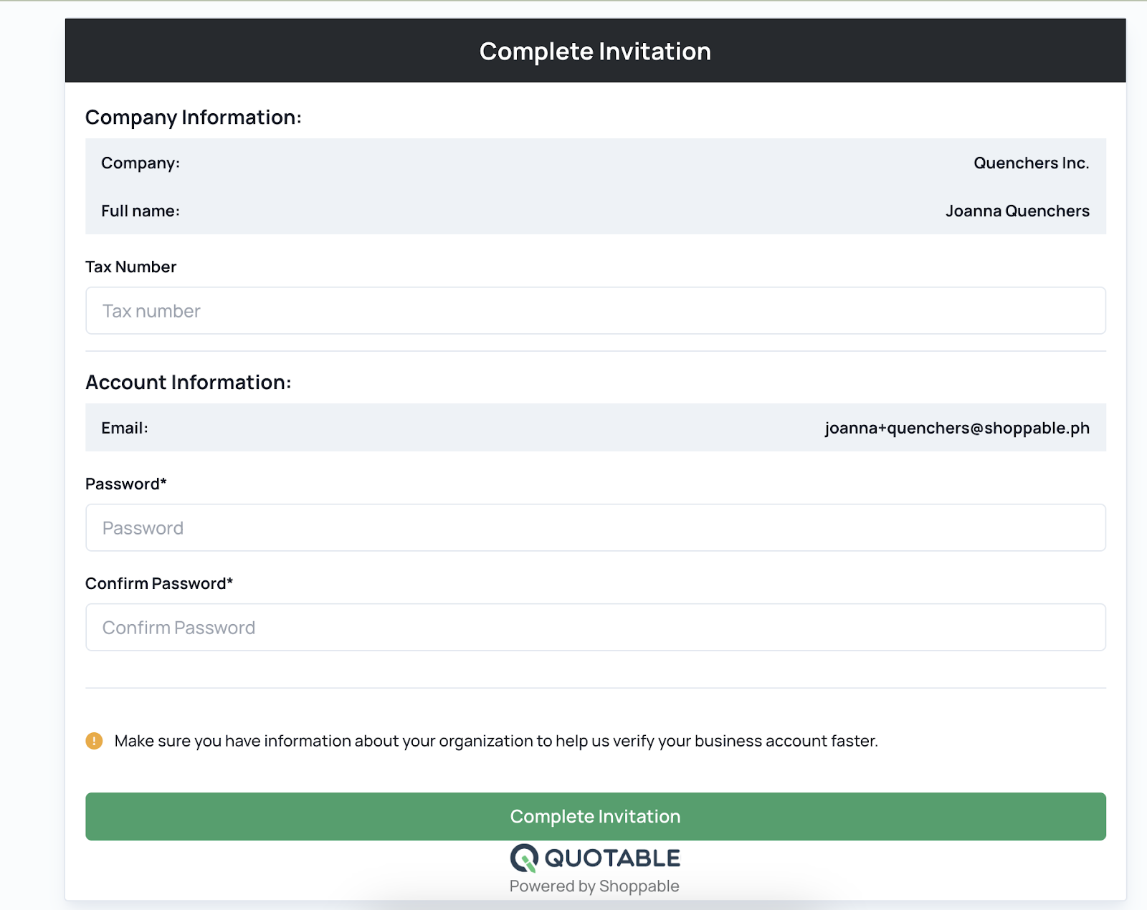This screenshot has width=1147, height=910.
Task: Click the Company Information heading
Action: point(194,118)
